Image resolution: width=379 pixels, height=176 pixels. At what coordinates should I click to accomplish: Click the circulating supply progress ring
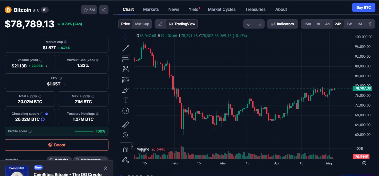[43, 119]
